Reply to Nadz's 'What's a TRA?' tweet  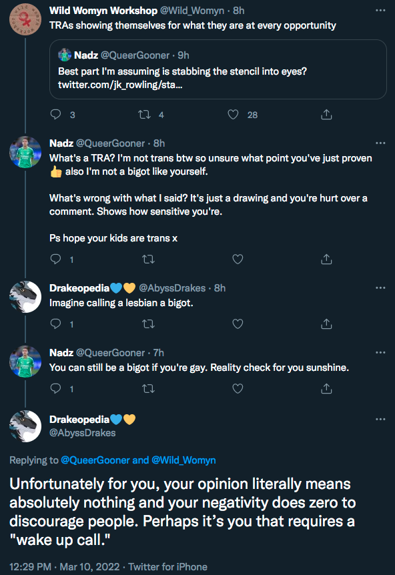(56, 259)
